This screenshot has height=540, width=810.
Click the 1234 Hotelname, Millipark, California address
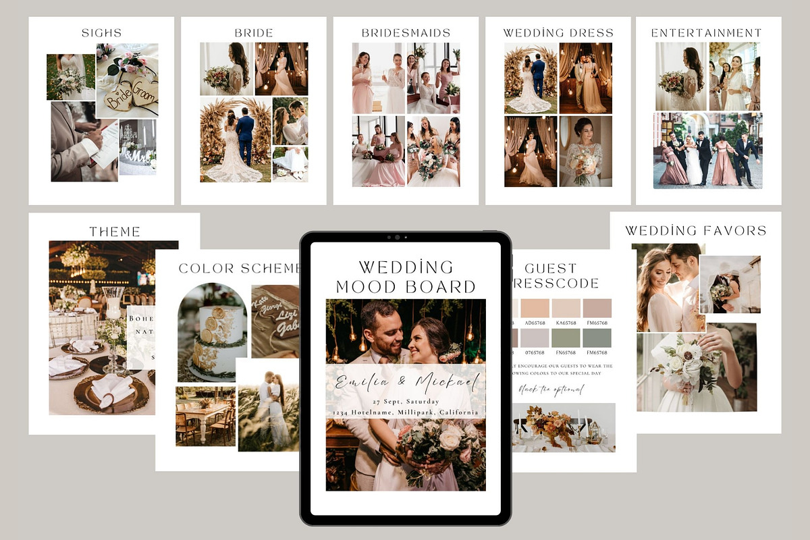(x=406, y=412)
